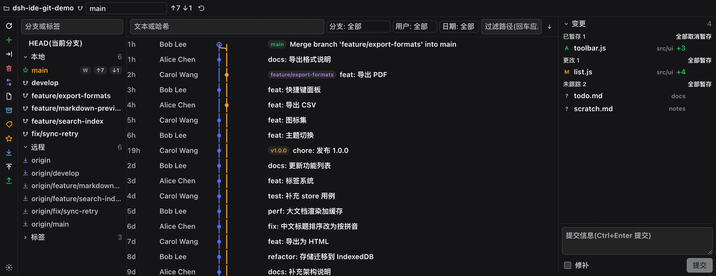Screen dimensions: 716x276
Task: Select HEAD(当前分支) entry
Action: click(x=55, y=43)
